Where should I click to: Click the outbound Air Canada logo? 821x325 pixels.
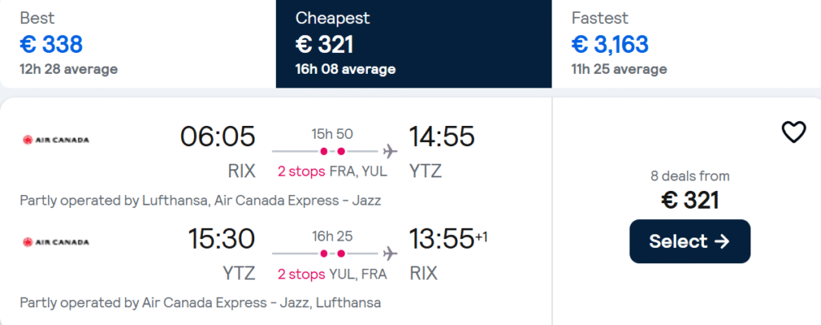click(x=56, y=140)
